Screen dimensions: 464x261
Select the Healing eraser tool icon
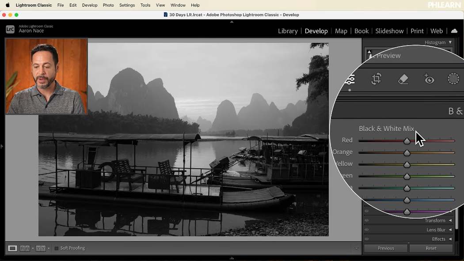403,79
